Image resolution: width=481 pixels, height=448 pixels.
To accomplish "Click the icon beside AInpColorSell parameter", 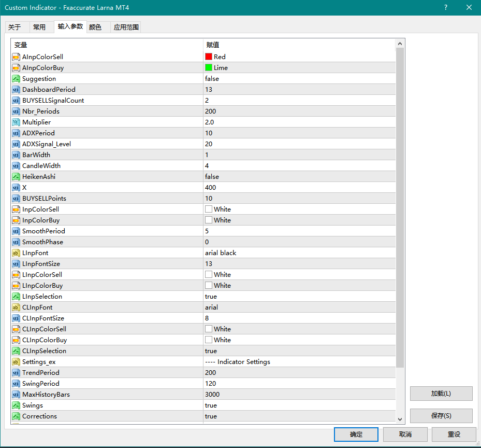I will (16, 57).
